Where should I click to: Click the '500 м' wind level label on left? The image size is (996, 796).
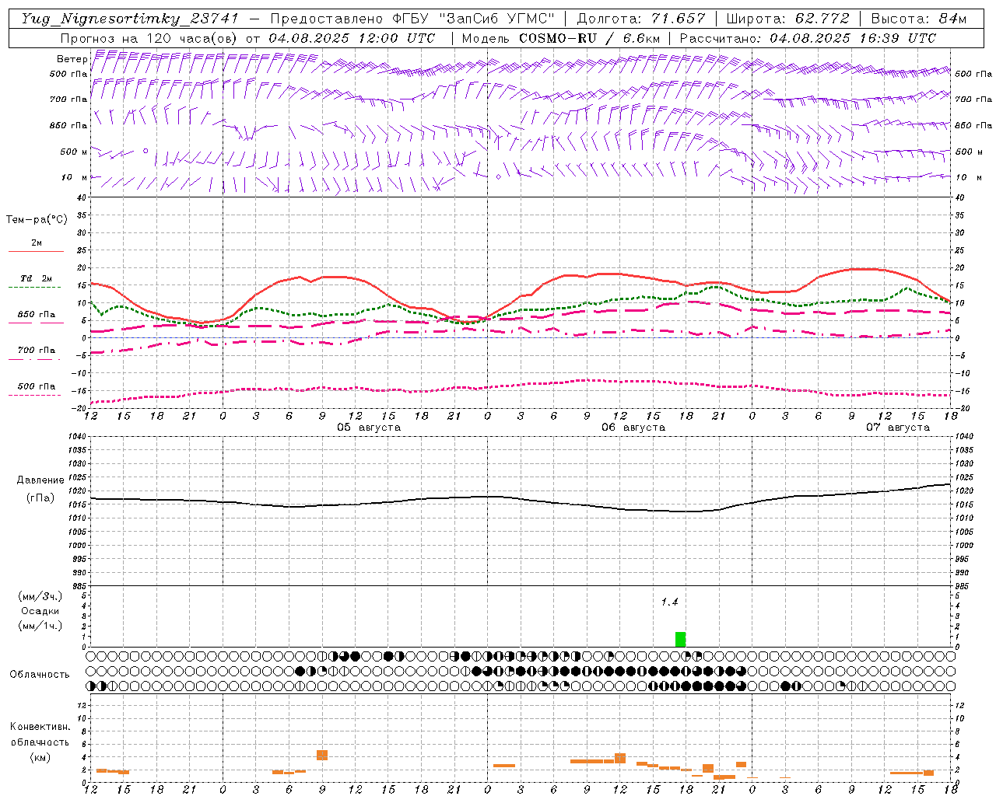click(x=74, y=152)
